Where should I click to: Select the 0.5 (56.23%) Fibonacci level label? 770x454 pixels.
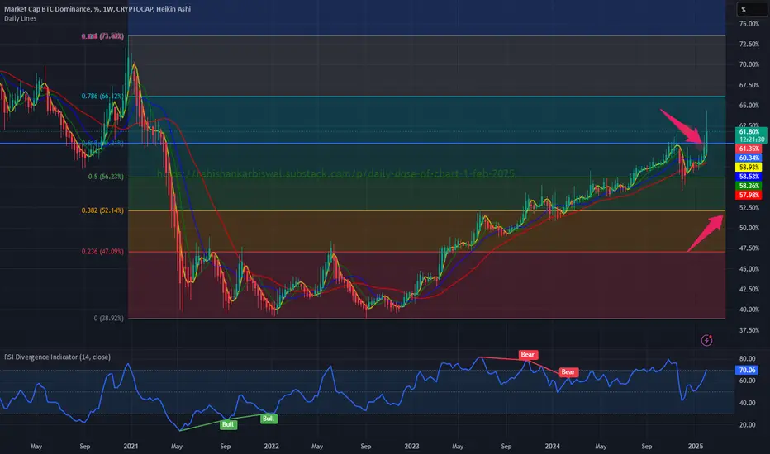pyautogui.click(x=106, y=177)
